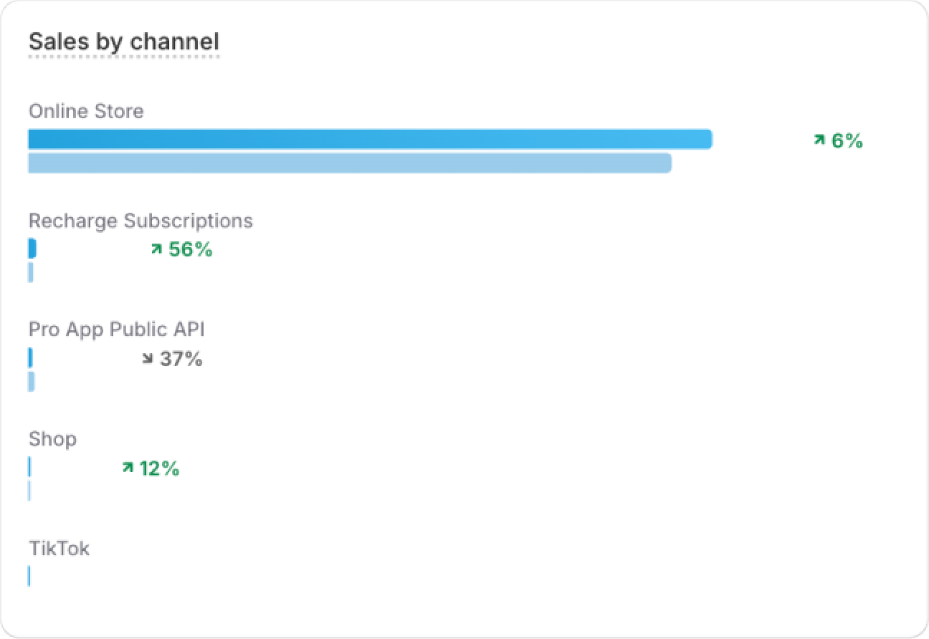Image resolution: width=929 pixels, height=639 pixels.
Task: Click the down arrow beside 37%
Action: click(x=148, y=359)
